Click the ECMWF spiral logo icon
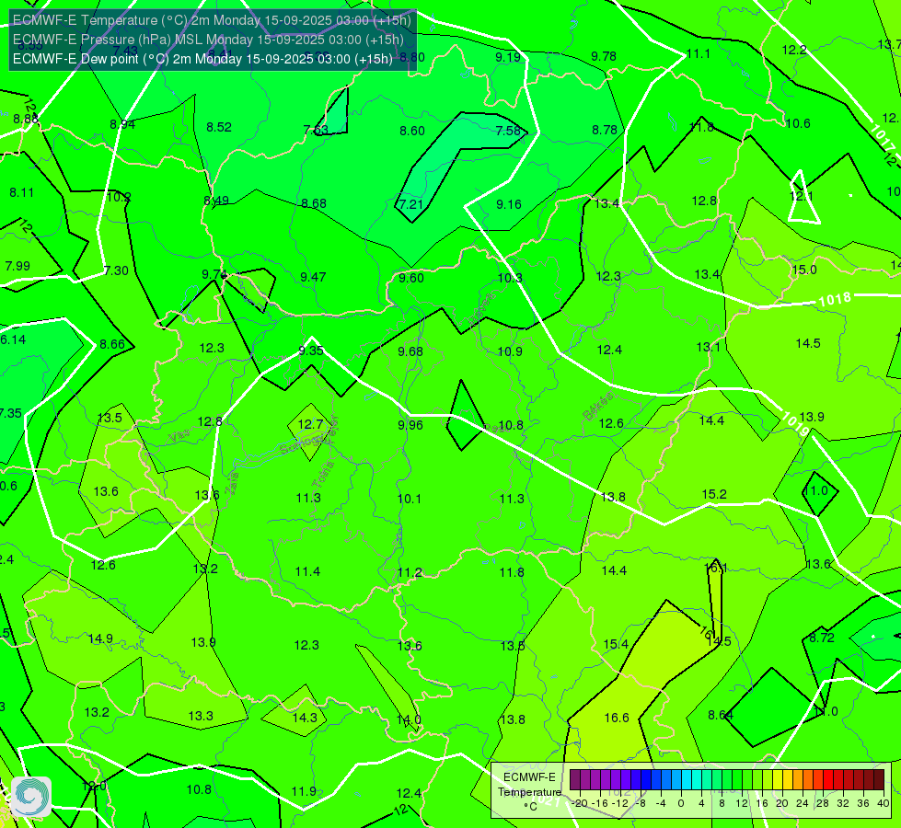This screenshot has height=828, width=901. (31, 797)
